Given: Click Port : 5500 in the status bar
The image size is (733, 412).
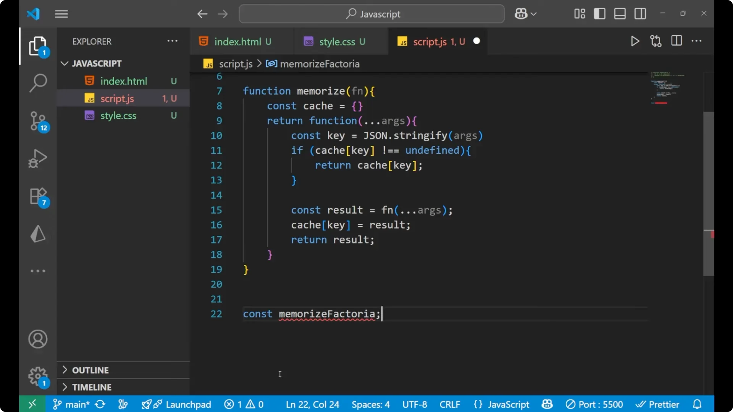Looking at the screenshot, I should click(594, 404).
